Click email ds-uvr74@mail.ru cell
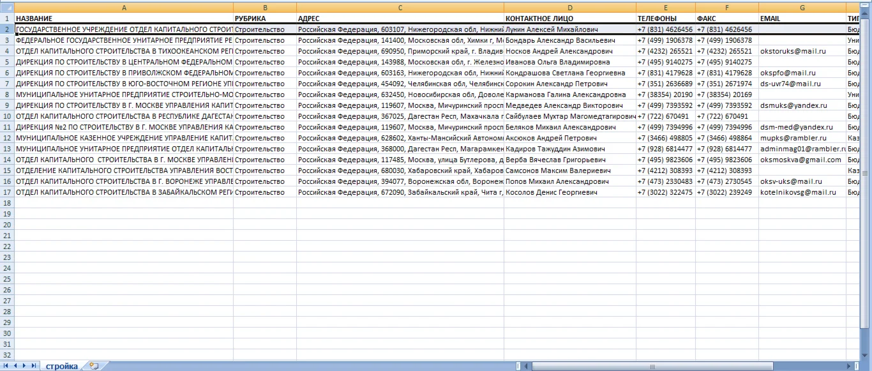 tap(802, 84)
